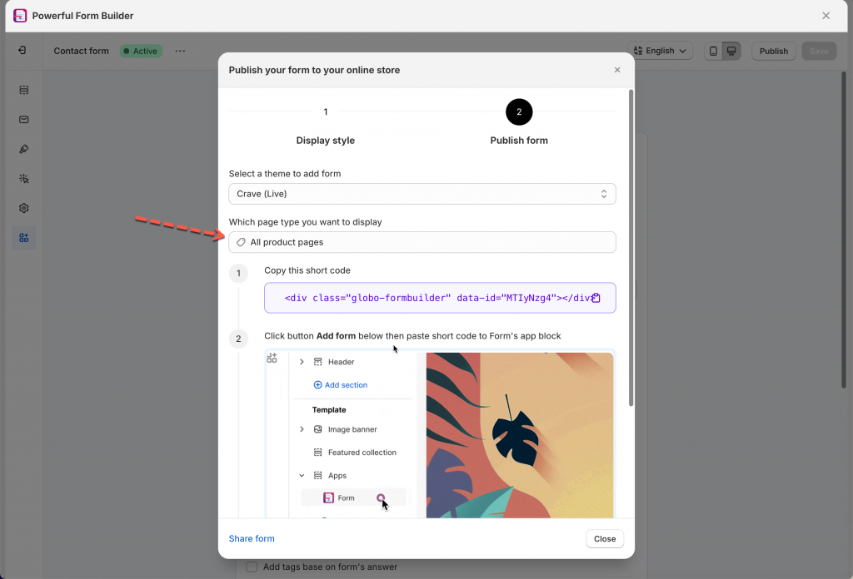This screenshot has height=579, width=853.
Task: Open the three-dot menu beside Active badge
Action: click(180, 51)
